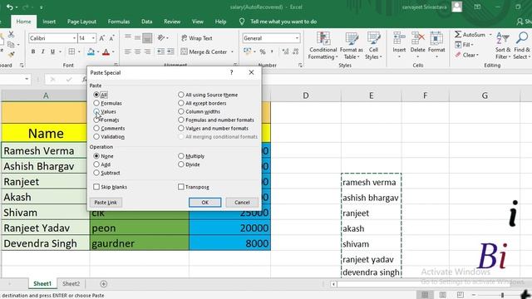Apply the Fill Color bucket
Viewport: 532px width, 299px height.
coord(91,51)
